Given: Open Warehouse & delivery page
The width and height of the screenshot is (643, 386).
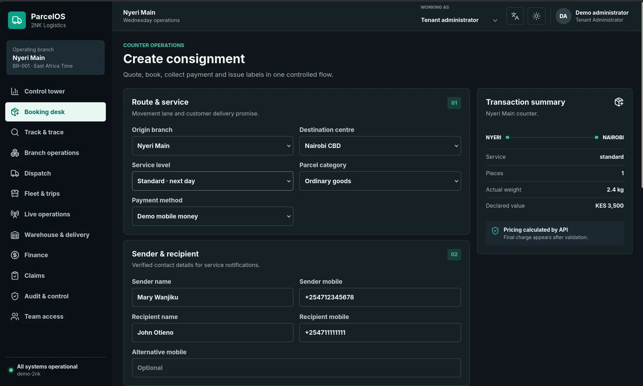Looking at the screenshot, I should point(56,235).
